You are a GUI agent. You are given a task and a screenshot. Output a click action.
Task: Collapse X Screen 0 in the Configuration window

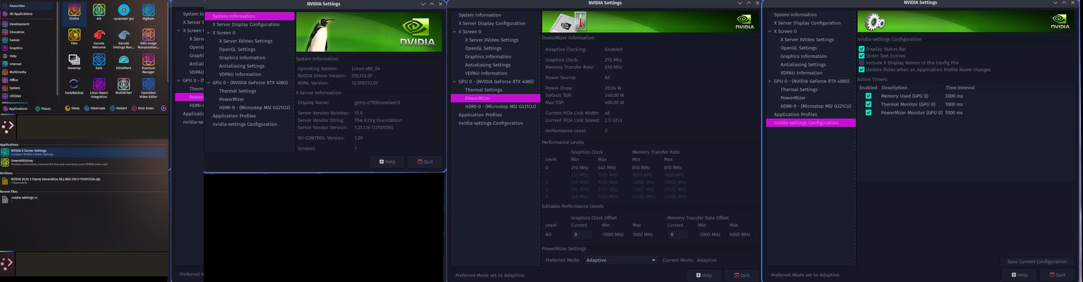(769, 31)
